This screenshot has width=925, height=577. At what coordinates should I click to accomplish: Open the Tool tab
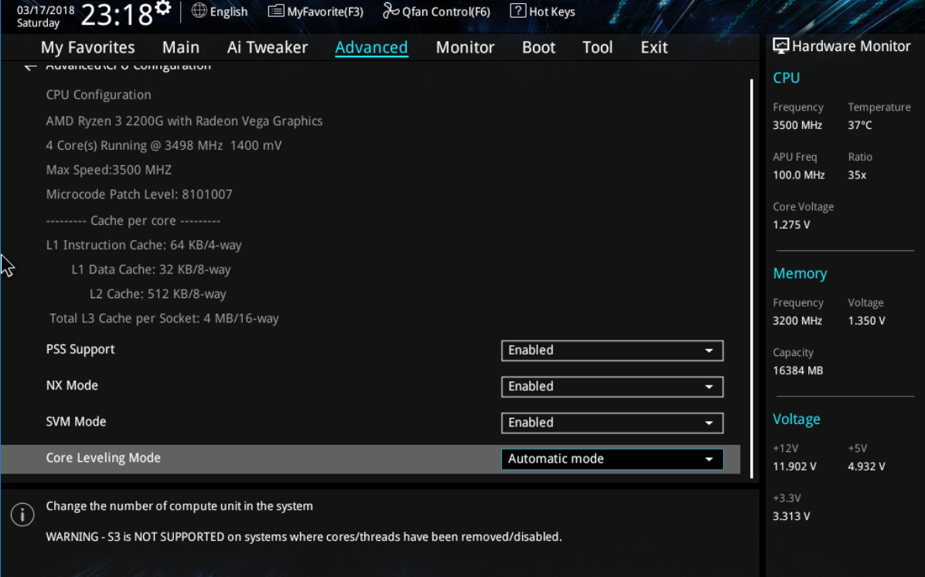tap(598, 47)
